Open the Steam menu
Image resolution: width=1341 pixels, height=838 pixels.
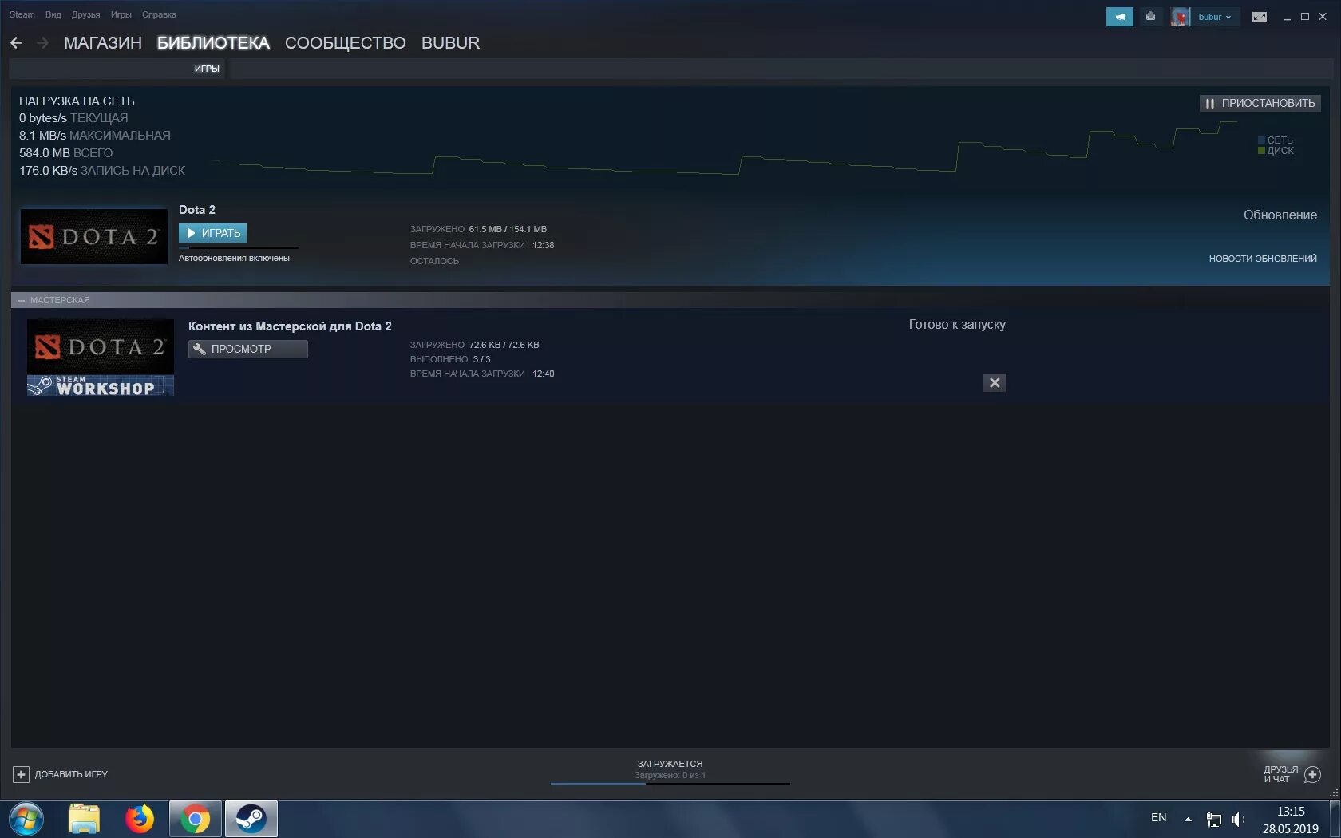point(22,14)
